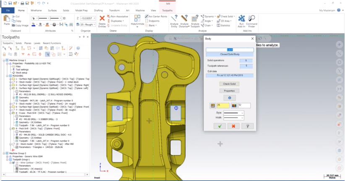
Task: Open the Solids panel tab
Action: pos(19,43)
